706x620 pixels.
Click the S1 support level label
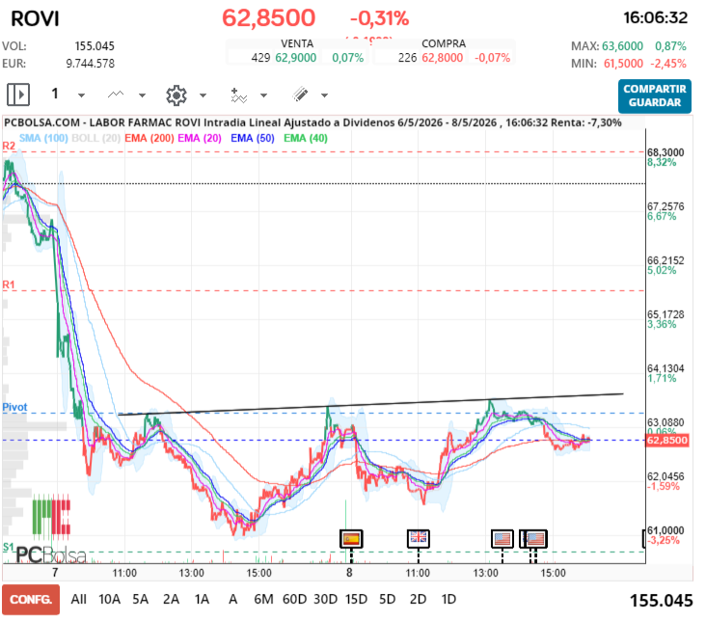(9, 547)
